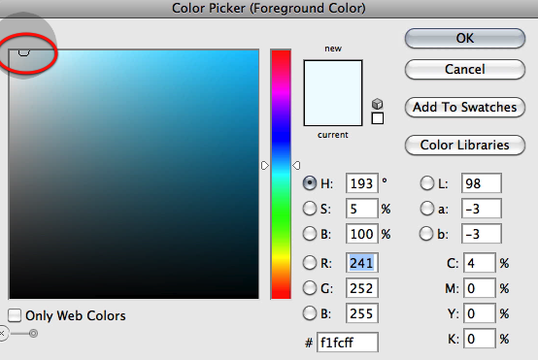Image resolution: width=538 pixels, height=360 pixels.
Task: Click the G value field showing 252
Action: tap(362, 288)
